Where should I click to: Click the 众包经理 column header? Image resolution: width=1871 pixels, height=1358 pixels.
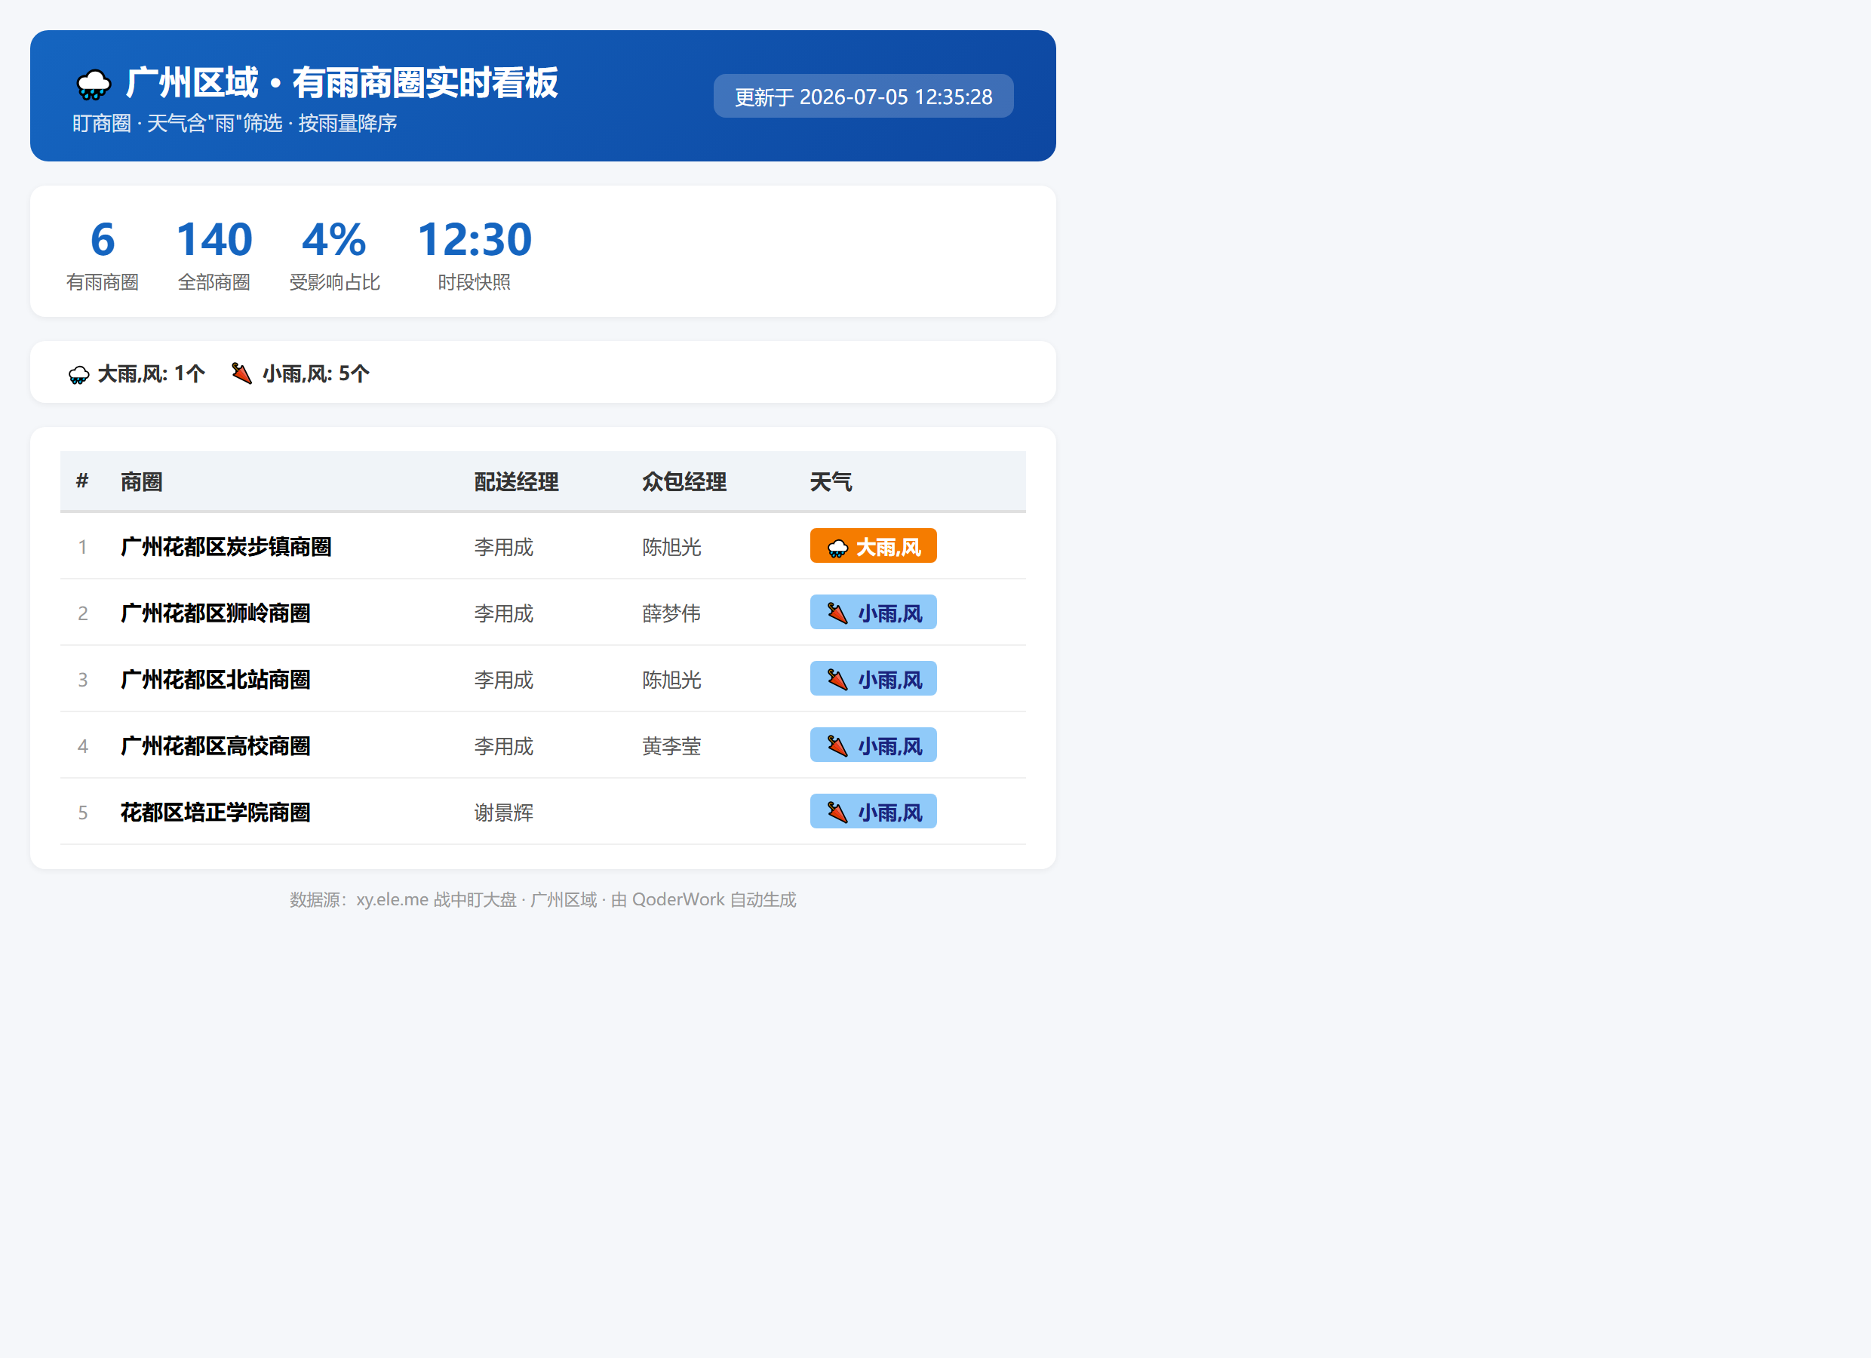click(684, 482)
